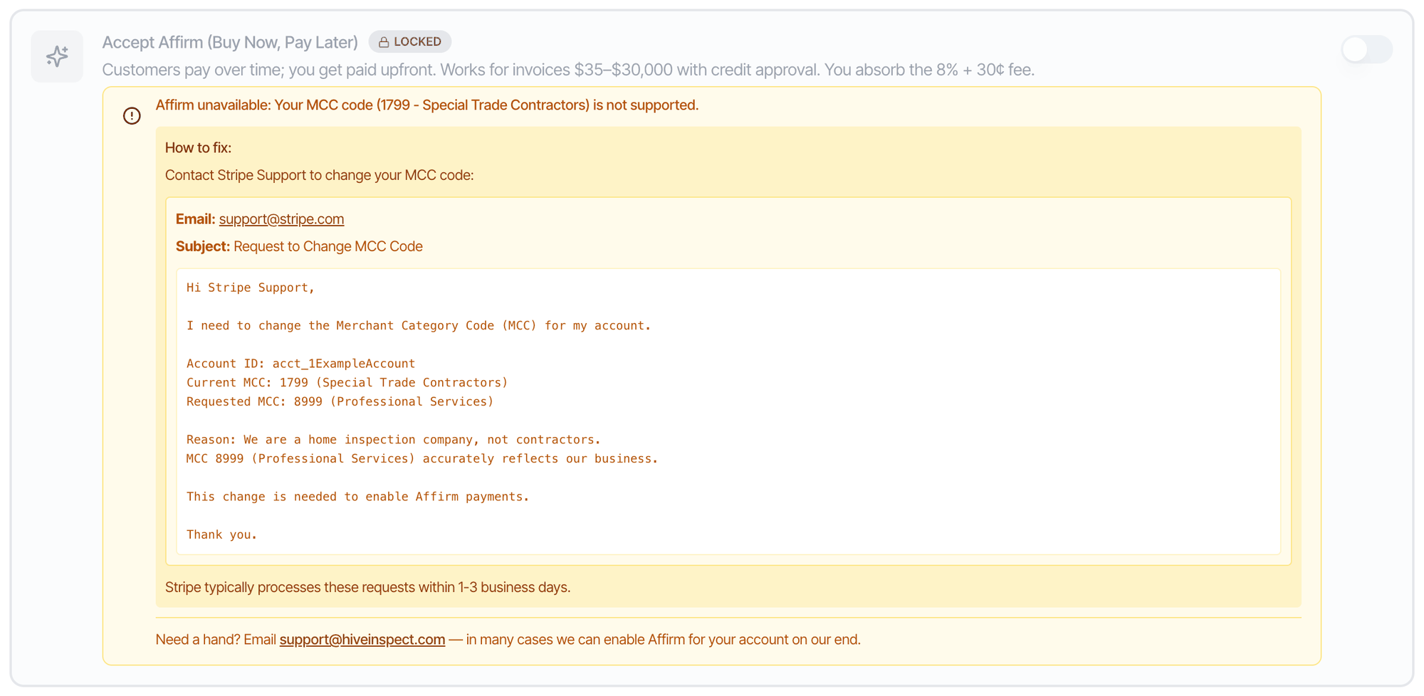The image size is (1424, 696).
Task: Click 'This change is needed to enable Affirm payments'
Action: (358, 497)
